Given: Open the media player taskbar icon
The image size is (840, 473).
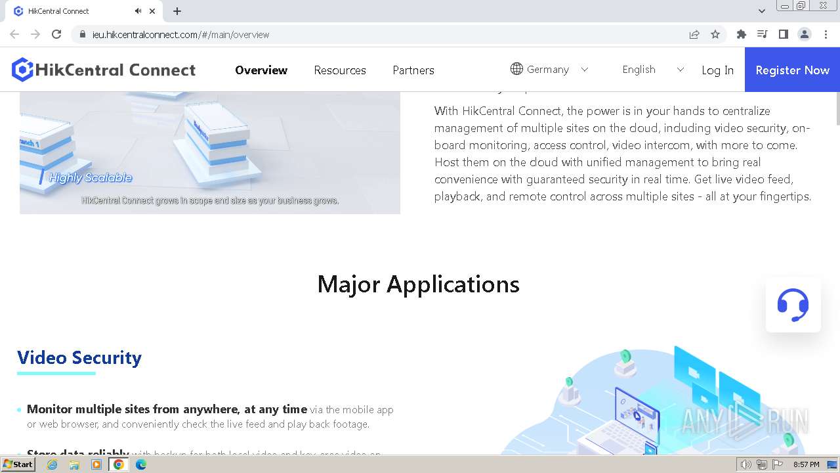Looking at the screenshot, I should pyautogui.click(x=96, y=464).
